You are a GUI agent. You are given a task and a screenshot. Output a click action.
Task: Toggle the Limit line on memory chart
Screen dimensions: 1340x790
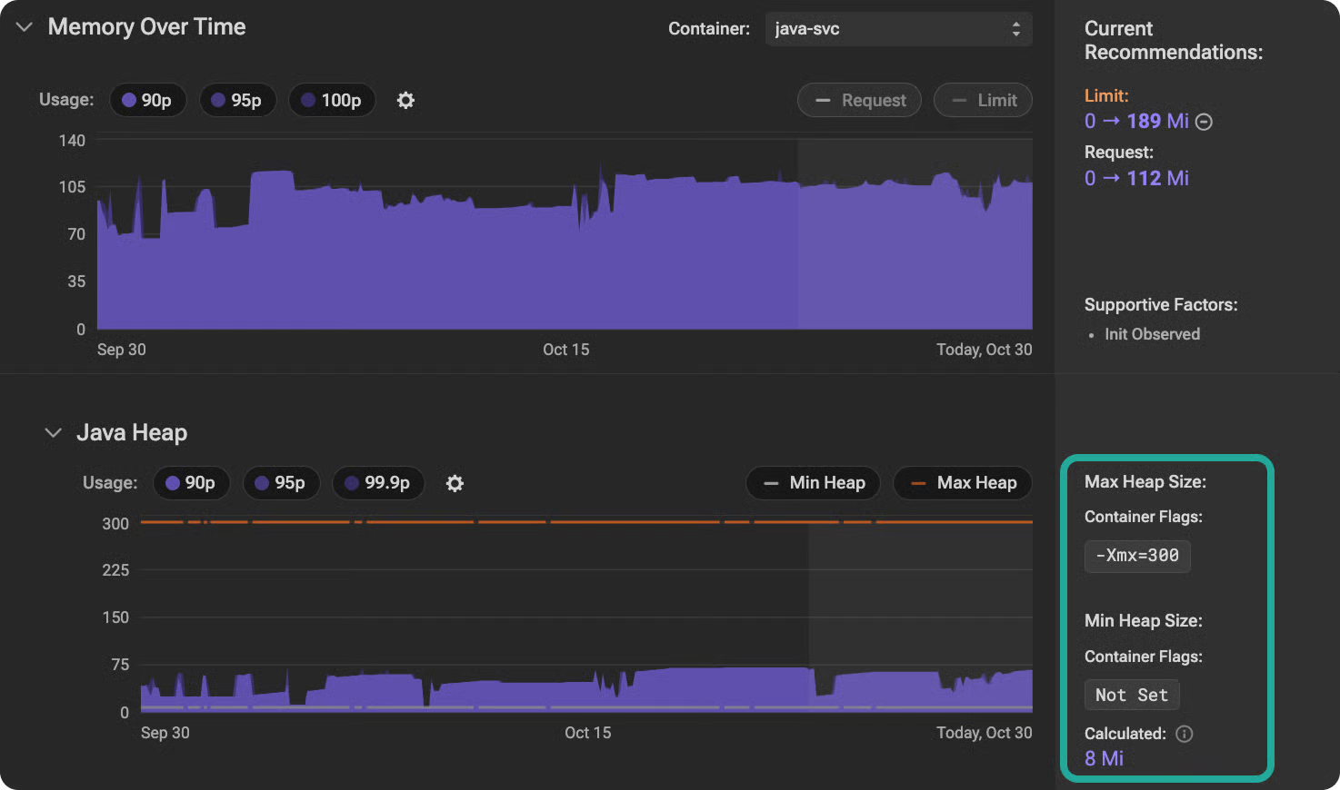point(983,100)
